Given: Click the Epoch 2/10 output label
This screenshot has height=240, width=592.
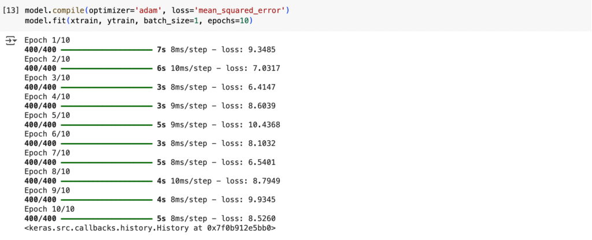Looking at the screenshot, I should (x=47, y=59).
